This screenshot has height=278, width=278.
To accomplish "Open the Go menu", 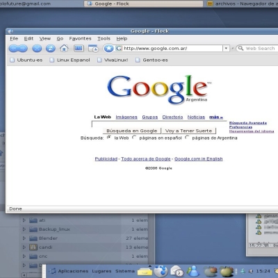I will 60,38.
